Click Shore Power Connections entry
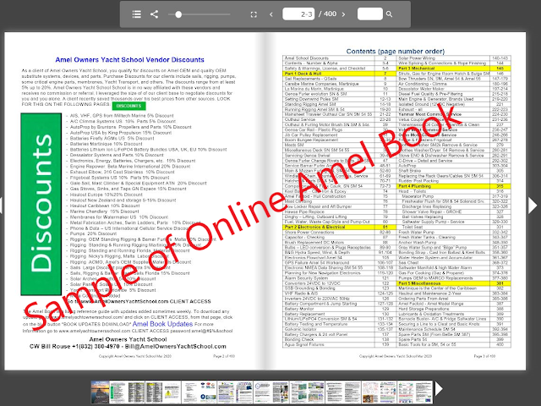This screenshot has height=406, width=541. tap(309, 232)
